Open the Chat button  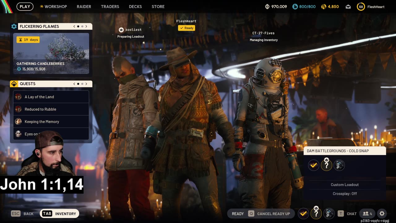pos(347,213)
